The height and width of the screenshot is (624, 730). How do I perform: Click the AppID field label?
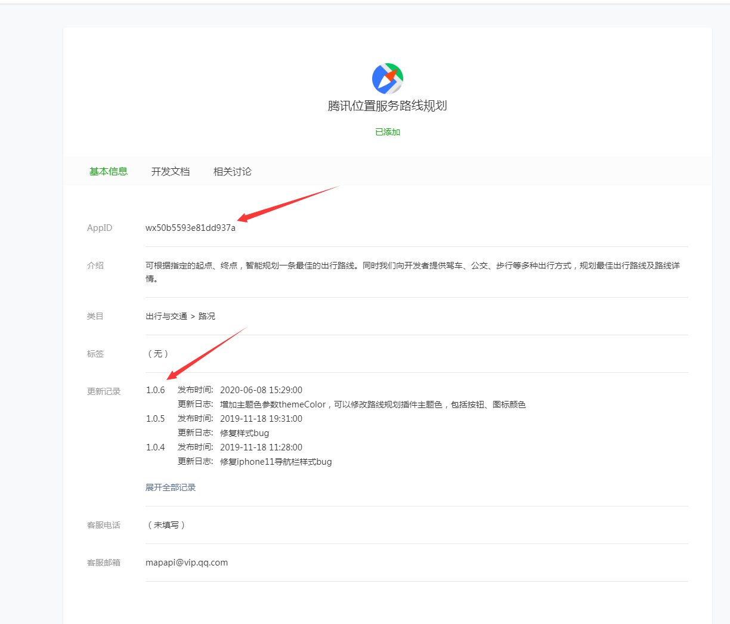tap(100, 228)
